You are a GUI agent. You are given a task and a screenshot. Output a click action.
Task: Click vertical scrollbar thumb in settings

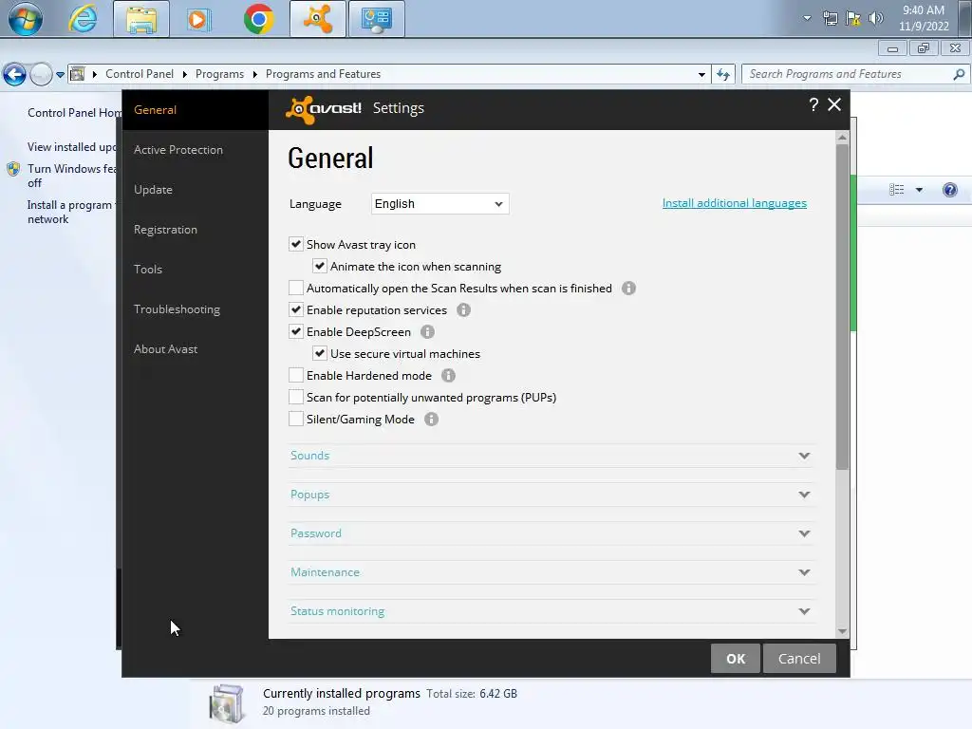tap(842, 307)
